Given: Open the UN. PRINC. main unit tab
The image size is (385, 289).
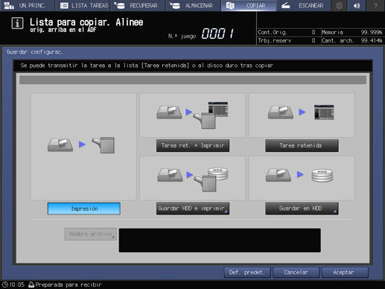Looking at the screenshot, I should [28, 5].
